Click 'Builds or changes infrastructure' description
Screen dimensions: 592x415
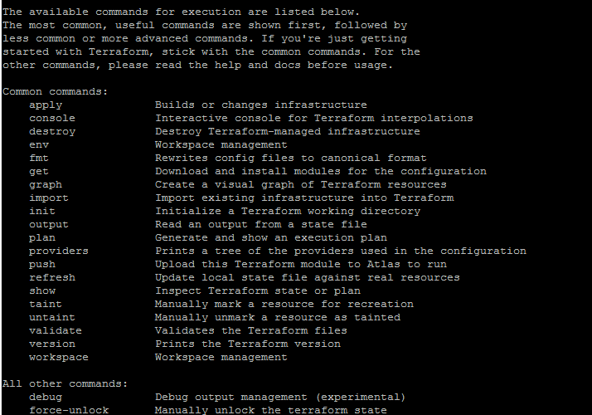coord(261,105)
